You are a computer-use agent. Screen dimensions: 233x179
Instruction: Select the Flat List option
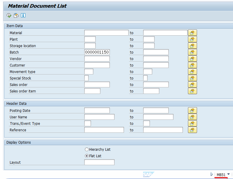[87, 156]
